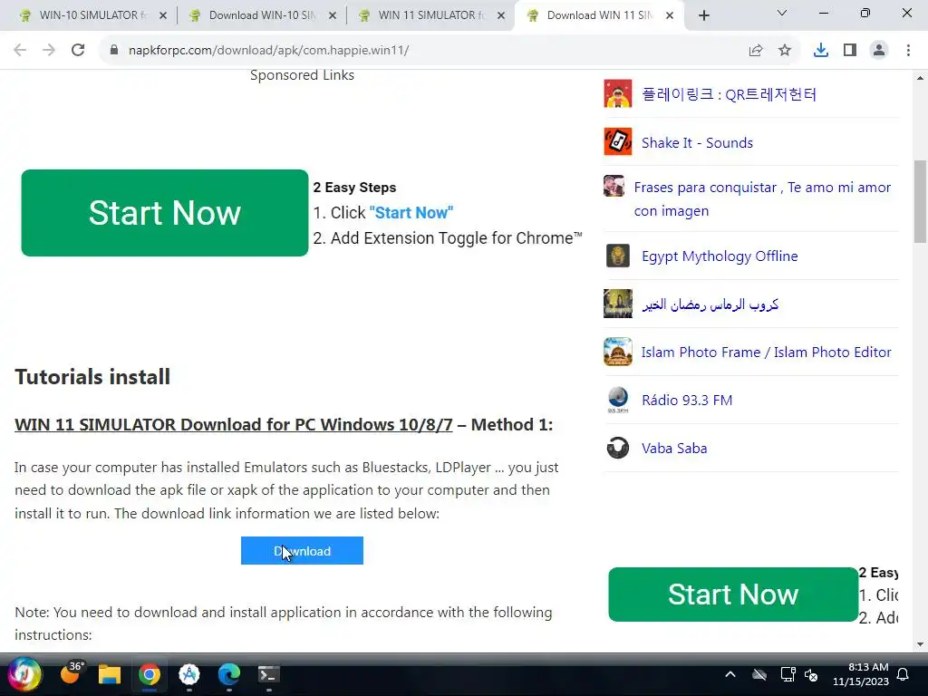This screenshot has height=696, width=928.
Task: Click the large green Start Now ad button
Action: [x=165, y=213]
